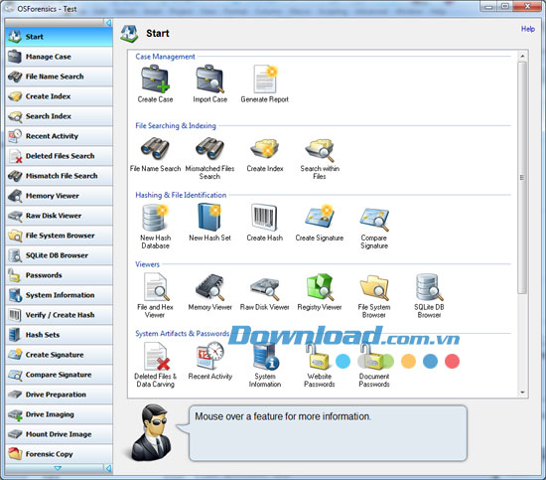The height and width of the screenshot is (480, 546).
Task: Click the Registry Viewer icon
Action: point(320,287)
